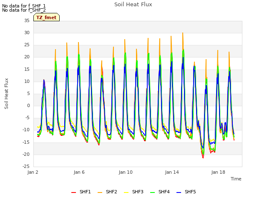
Task: Click the blue SHF5 legend swatch
Action: [x=179, y=192]
